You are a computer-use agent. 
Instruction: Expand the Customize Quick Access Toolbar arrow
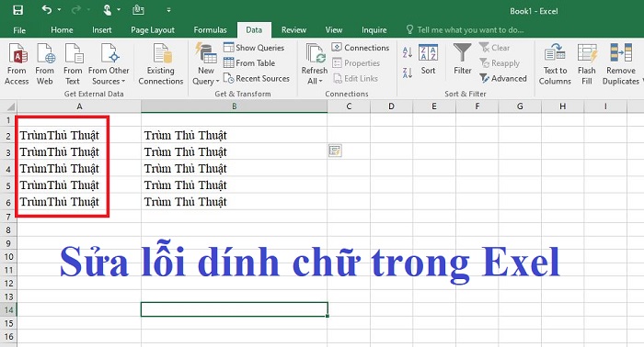click(168, 10)
